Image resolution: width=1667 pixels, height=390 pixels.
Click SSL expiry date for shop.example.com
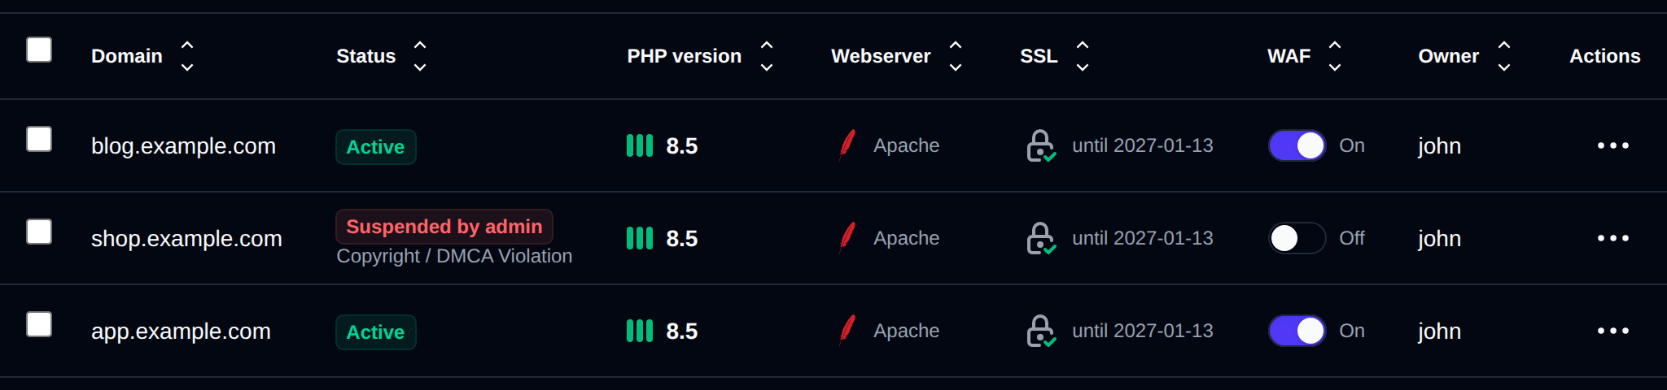(x=1143, y=238)
